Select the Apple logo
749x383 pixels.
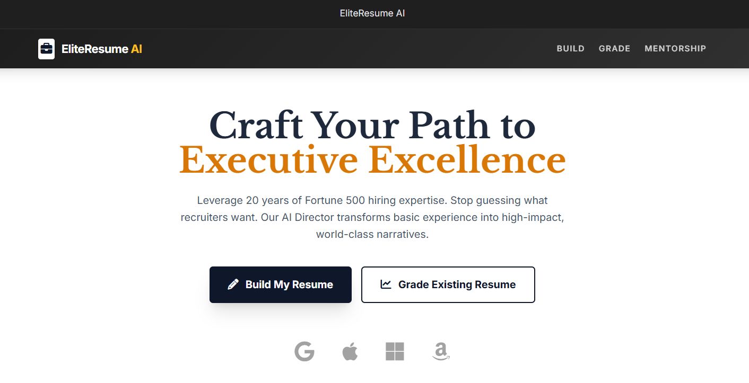(350, 351)
